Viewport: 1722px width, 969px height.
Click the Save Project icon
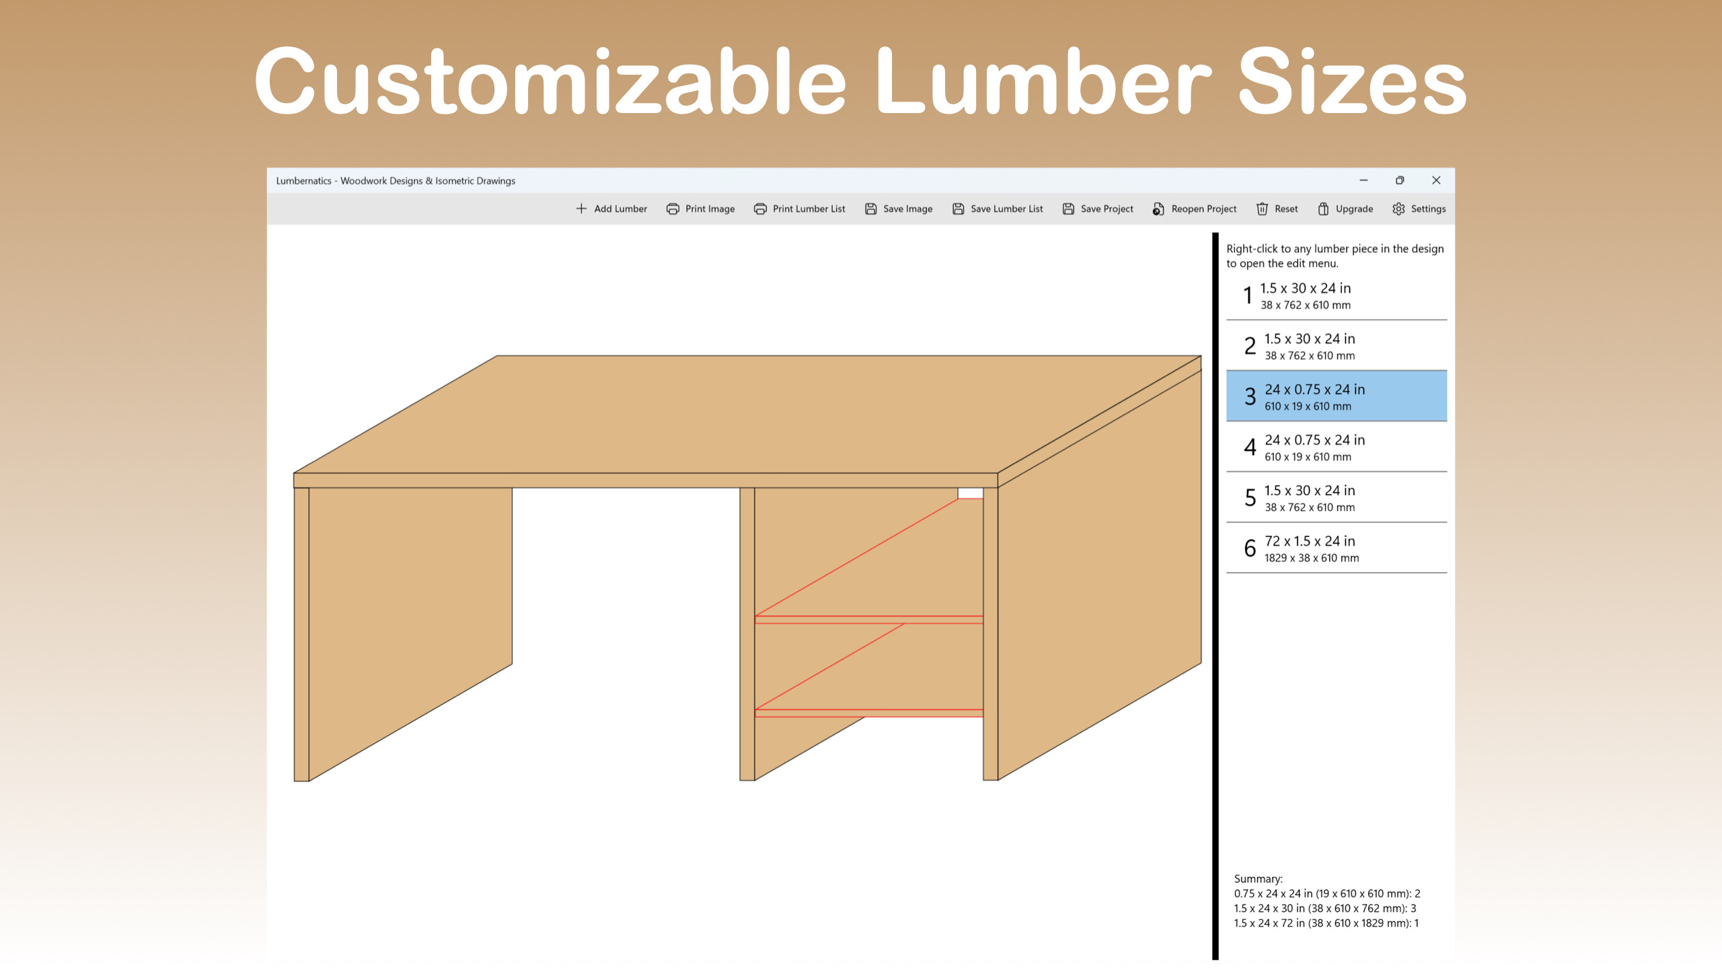tap(1068, 209)
